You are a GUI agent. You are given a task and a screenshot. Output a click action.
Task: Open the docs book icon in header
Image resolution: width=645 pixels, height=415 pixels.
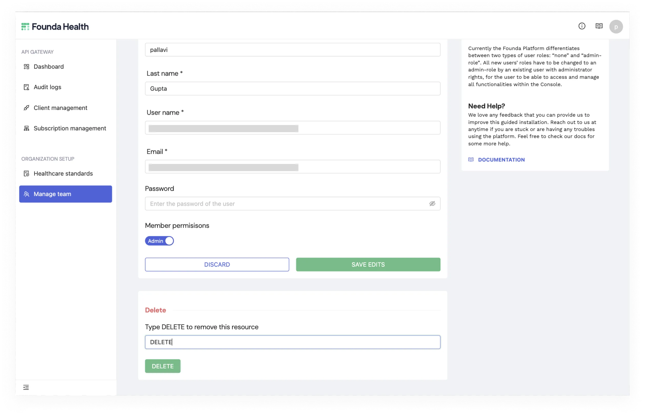point(599,26)
